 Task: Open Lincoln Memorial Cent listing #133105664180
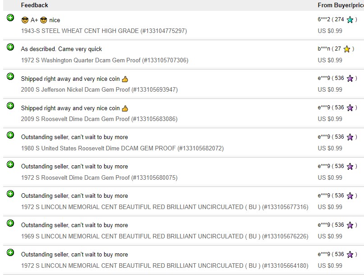pos(165,266)
